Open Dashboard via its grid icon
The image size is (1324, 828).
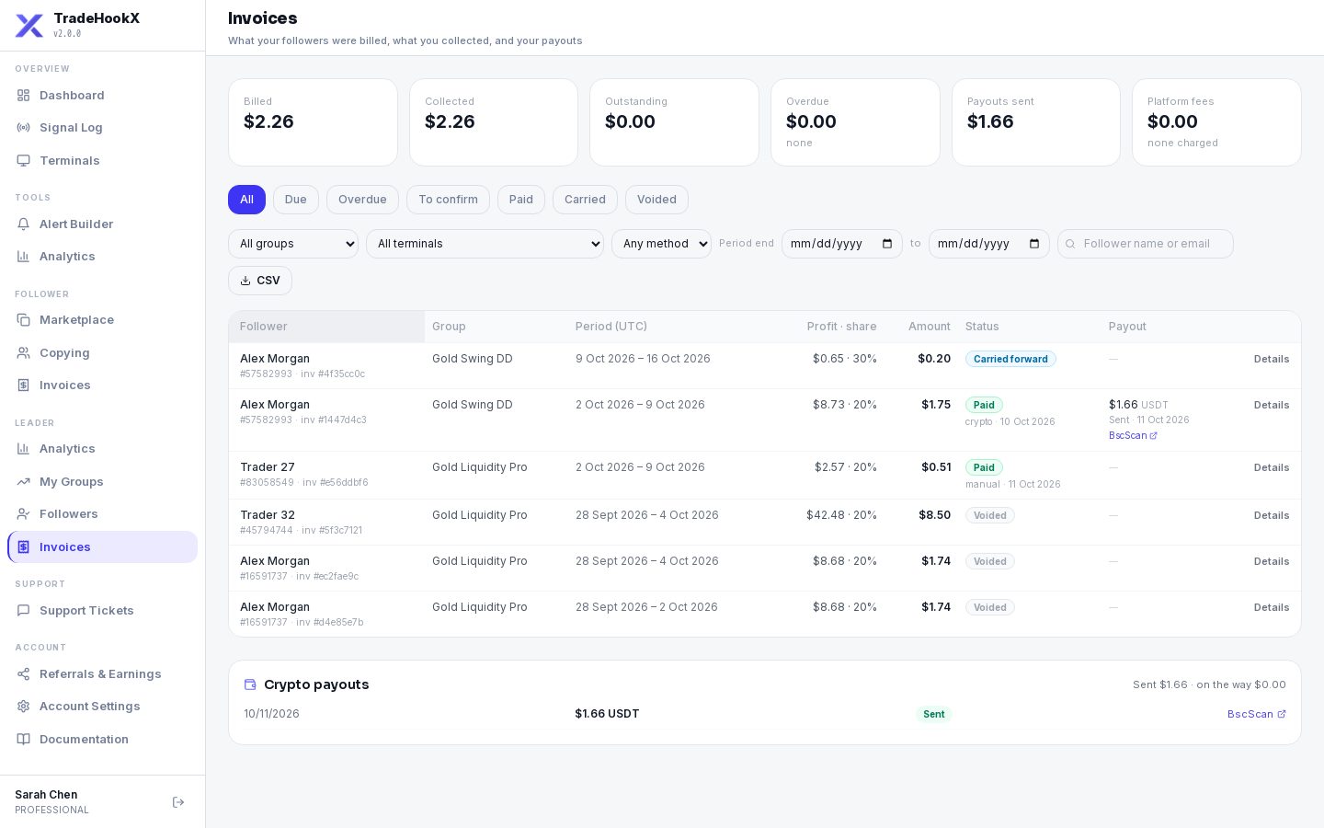click(24, 96)
